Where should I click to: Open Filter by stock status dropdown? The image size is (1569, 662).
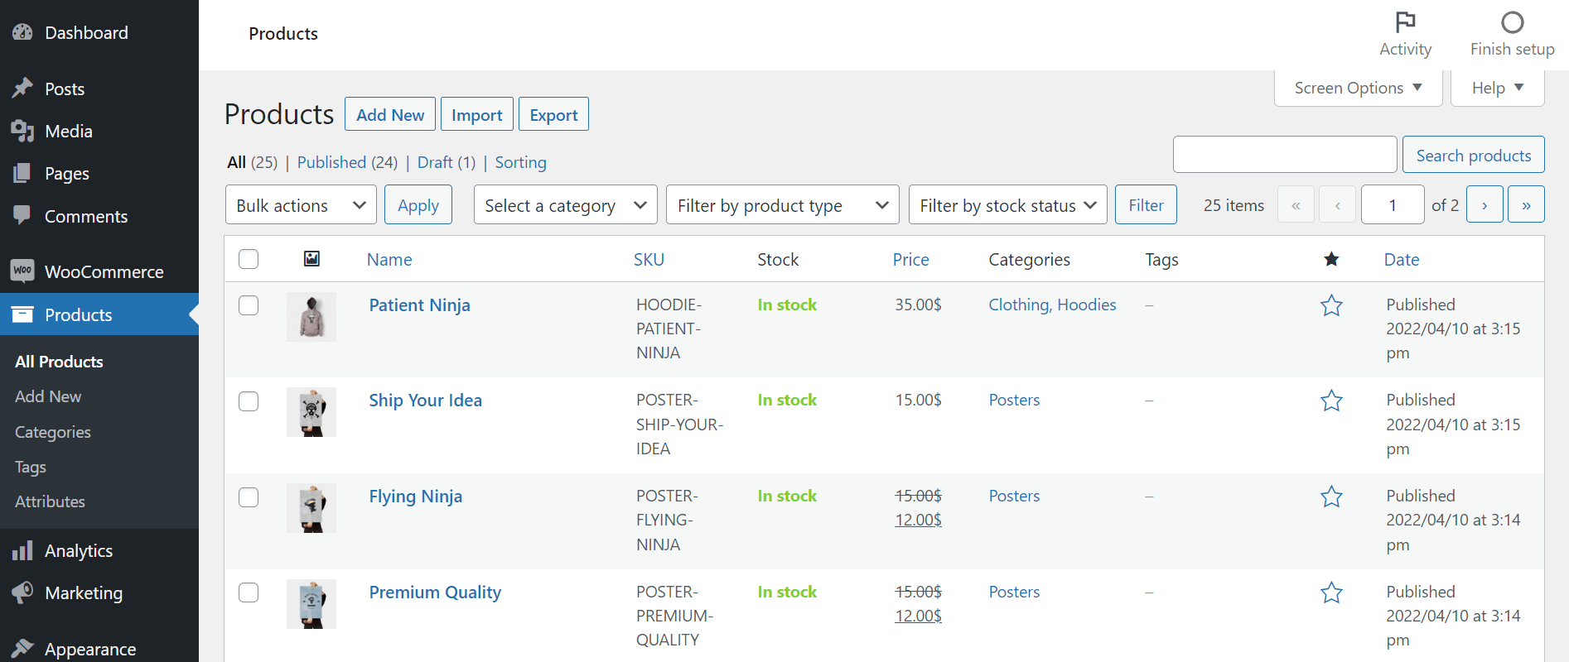(1007, 204)
